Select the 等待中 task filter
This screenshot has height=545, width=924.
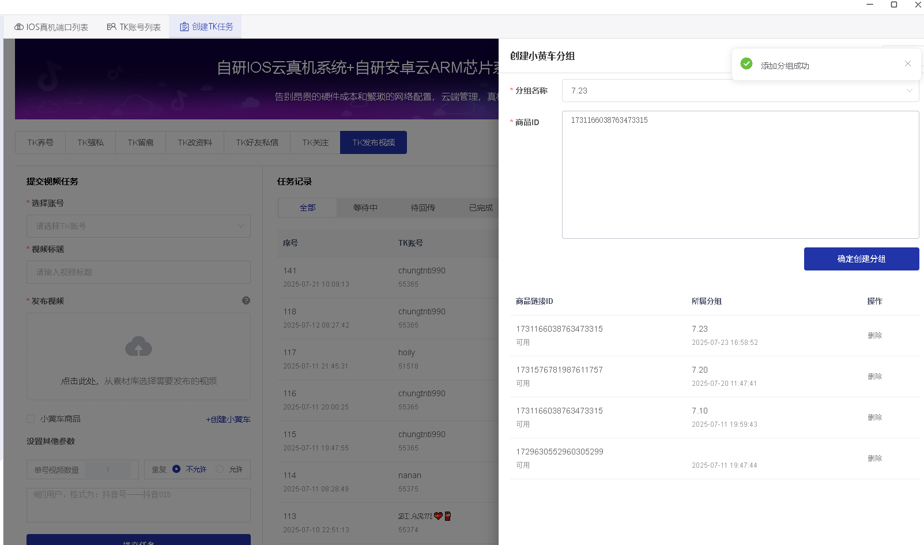[x=365, y=208]
